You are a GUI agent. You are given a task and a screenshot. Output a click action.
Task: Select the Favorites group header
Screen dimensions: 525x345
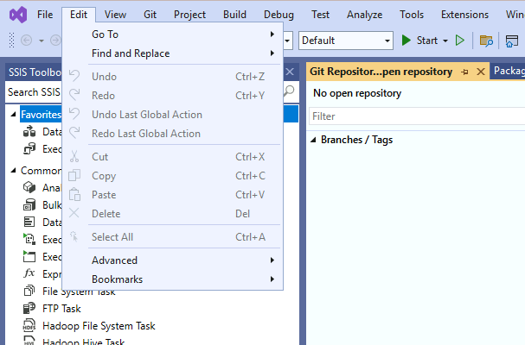41,115
